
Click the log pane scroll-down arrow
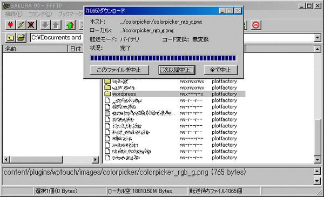[x=318, y=181]
